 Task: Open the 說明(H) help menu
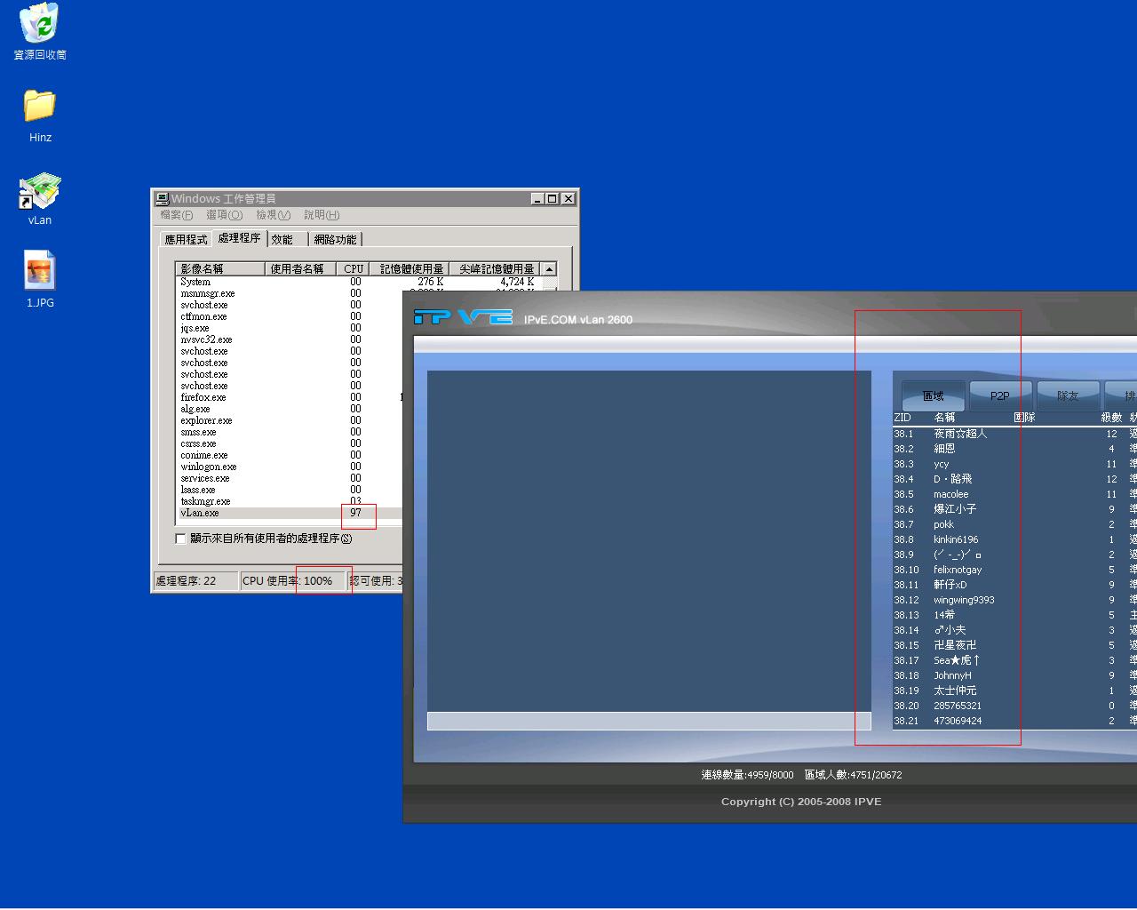click(321, 215)
